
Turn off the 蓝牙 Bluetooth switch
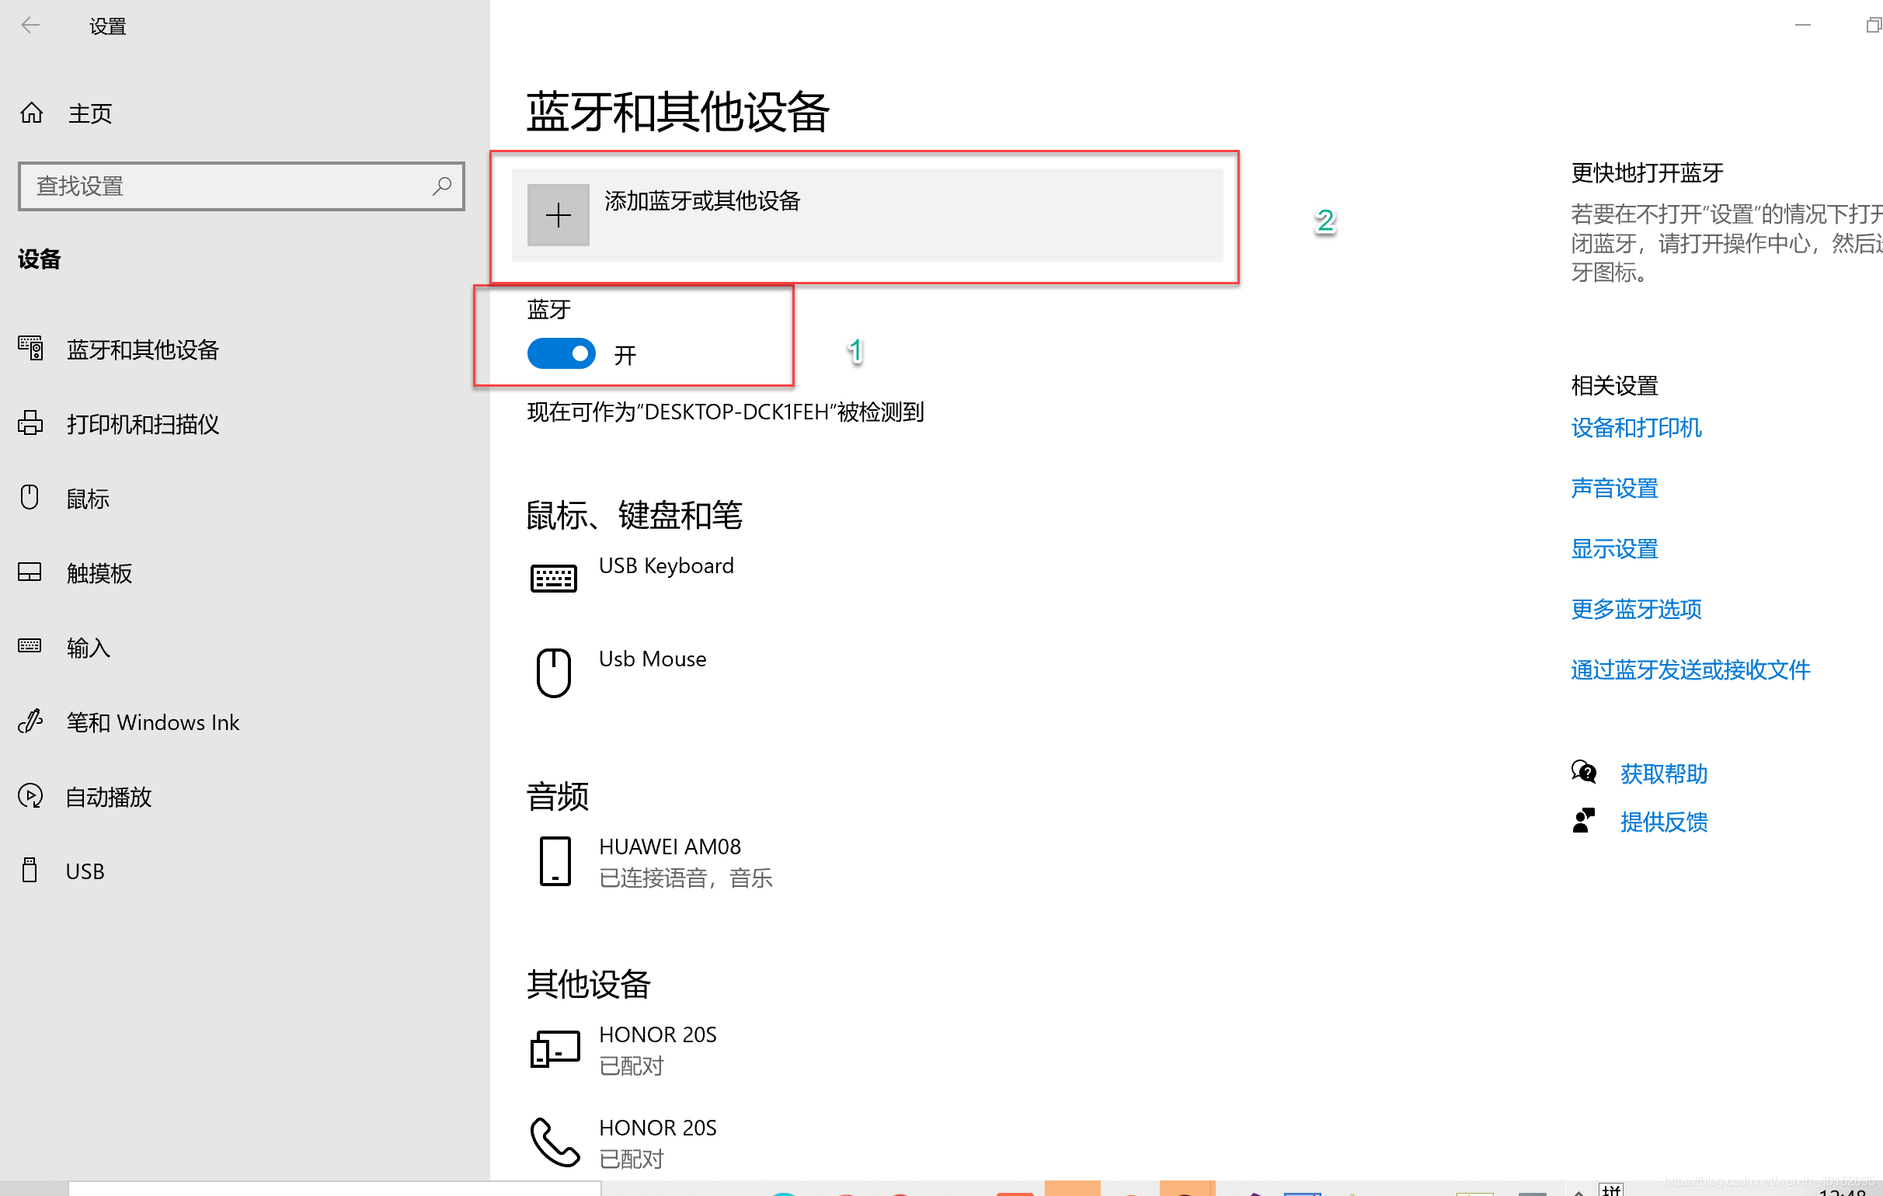coord(561,354)
